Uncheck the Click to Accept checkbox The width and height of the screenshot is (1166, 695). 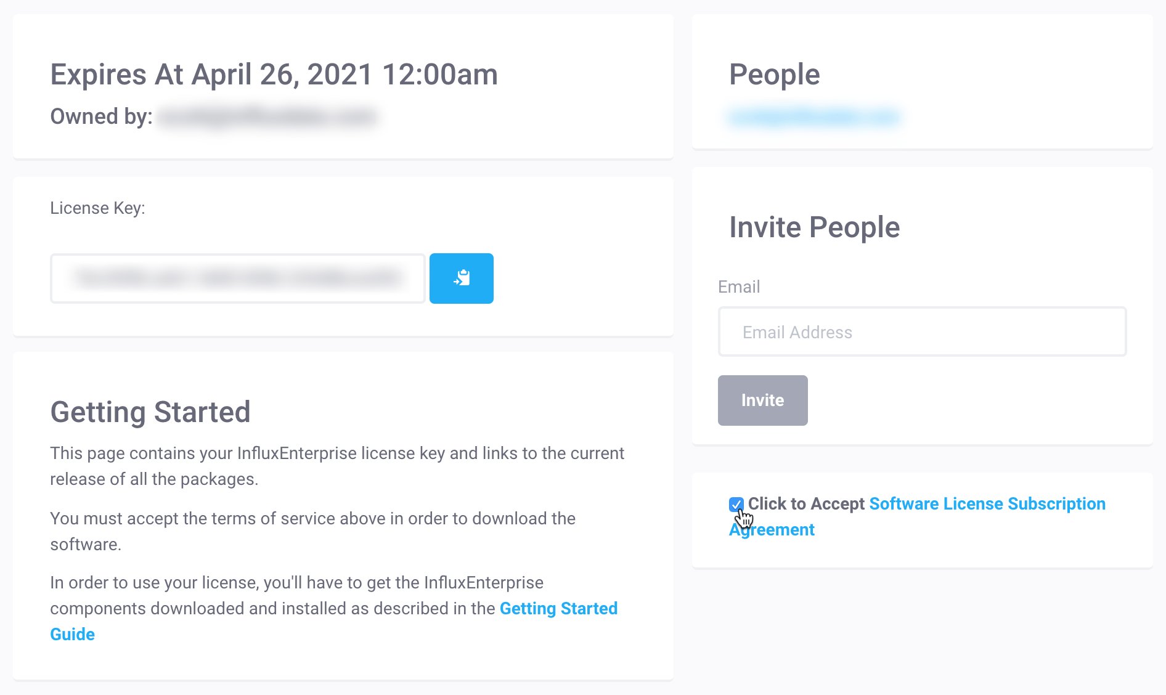point(736,505)
